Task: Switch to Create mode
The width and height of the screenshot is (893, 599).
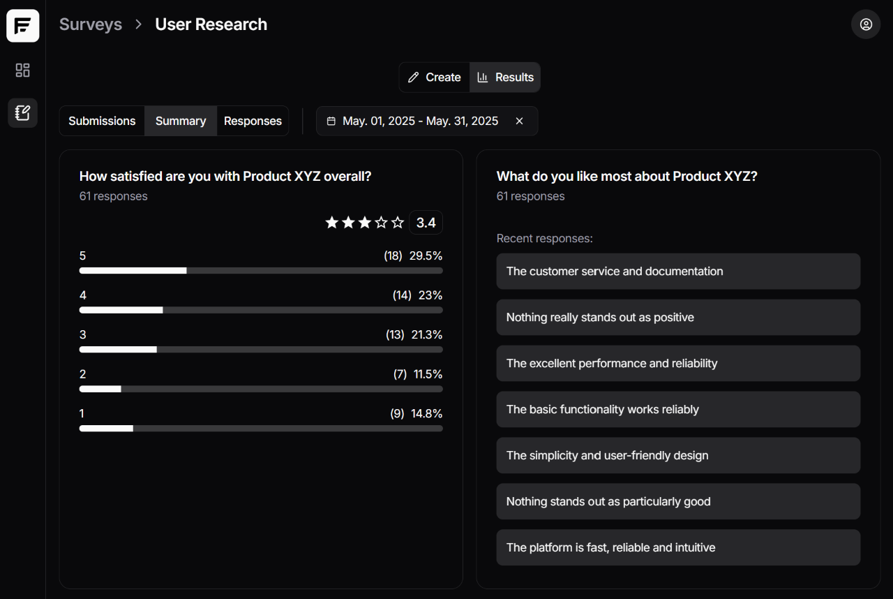Action: 435,77
